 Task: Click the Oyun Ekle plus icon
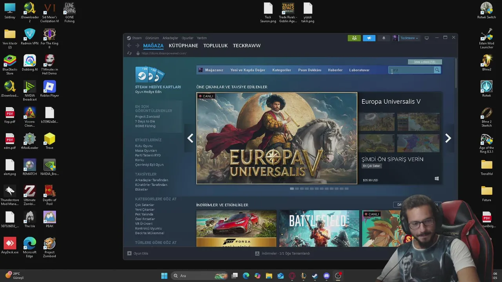(x=129, y=253)
